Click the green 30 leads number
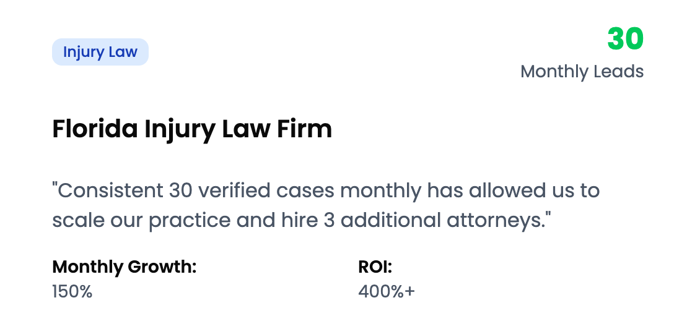 (625, 40)
